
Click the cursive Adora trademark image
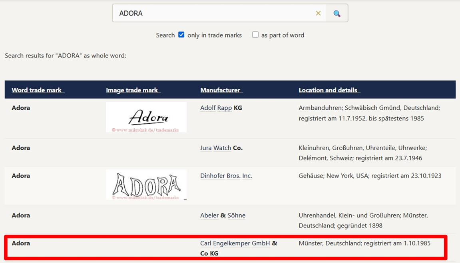pyautogui.click(x=146, y=117)
